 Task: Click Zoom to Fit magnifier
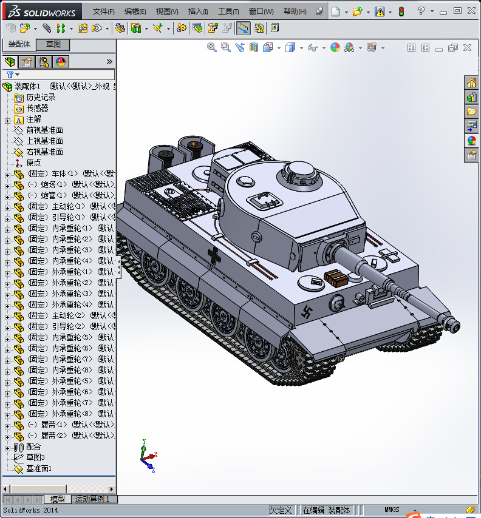point(212,47)
